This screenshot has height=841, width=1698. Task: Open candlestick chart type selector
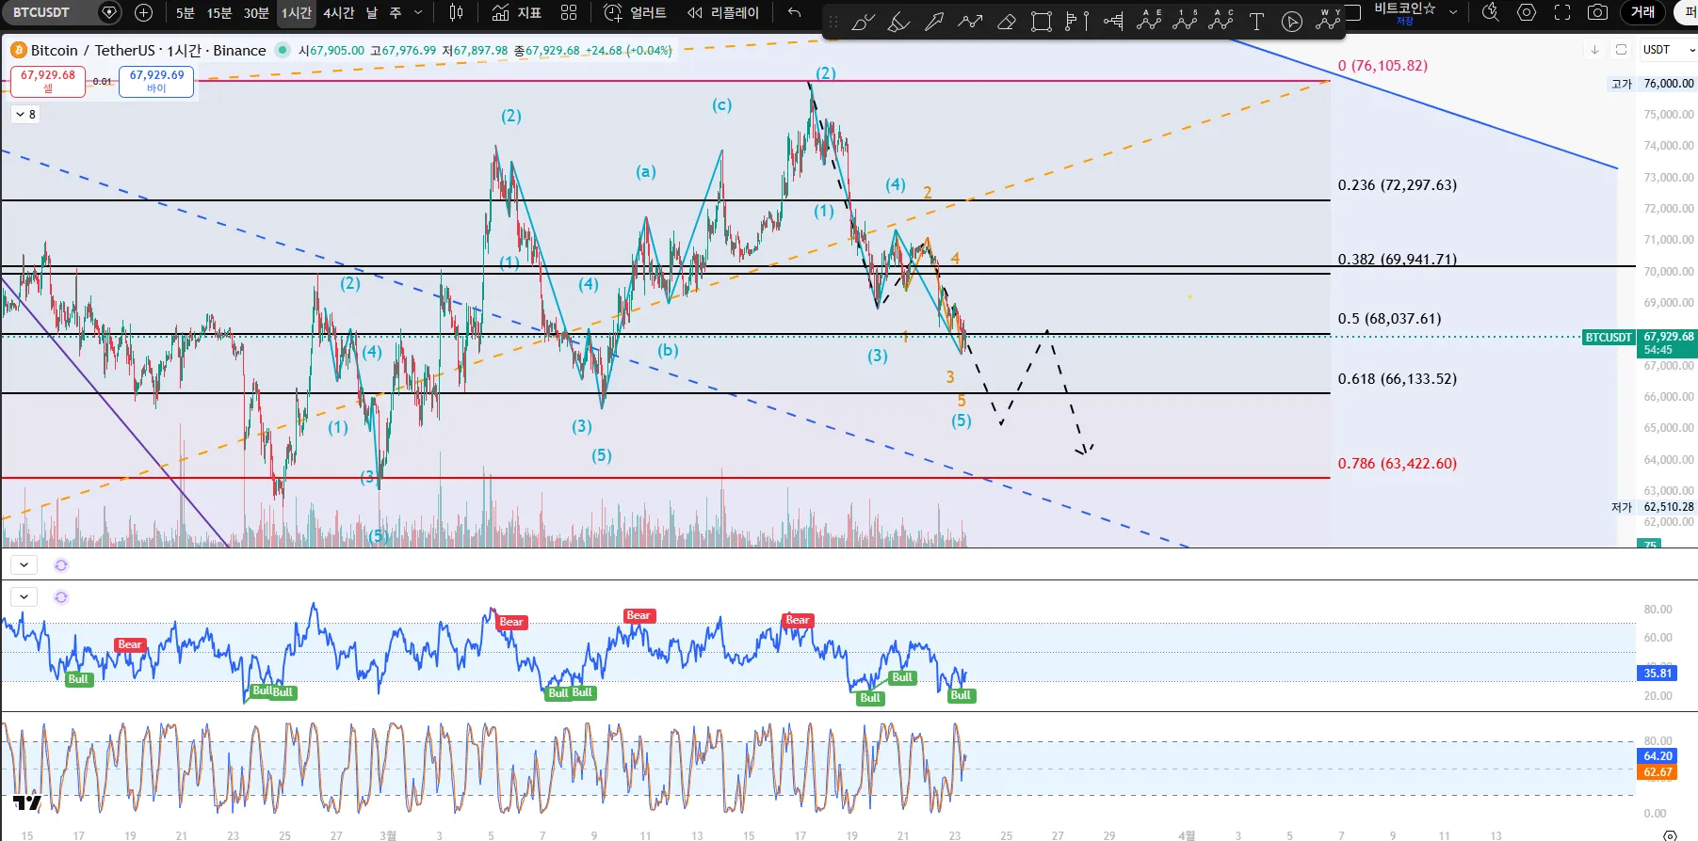point(457,12)
